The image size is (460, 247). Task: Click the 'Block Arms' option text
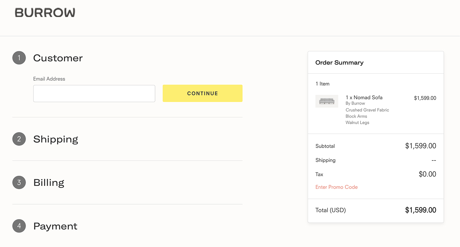pyautogui.click(x=356, y=116)
